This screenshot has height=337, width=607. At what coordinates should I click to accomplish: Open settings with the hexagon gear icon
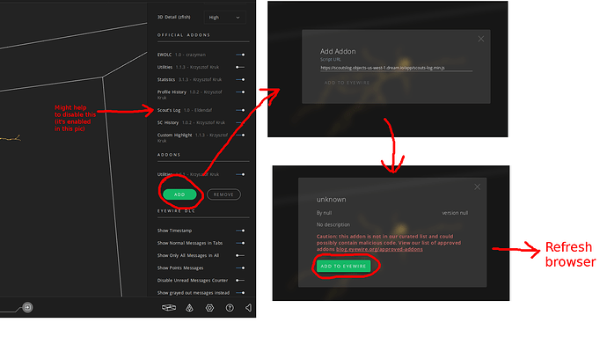[209, 308]
